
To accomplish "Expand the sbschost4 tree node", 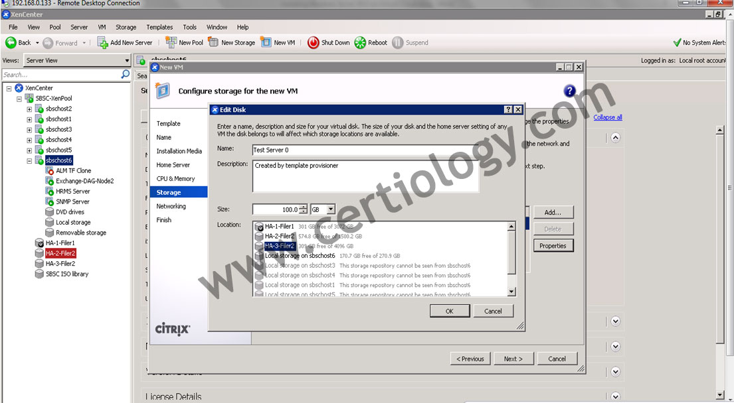I will [x=29, y=140].
